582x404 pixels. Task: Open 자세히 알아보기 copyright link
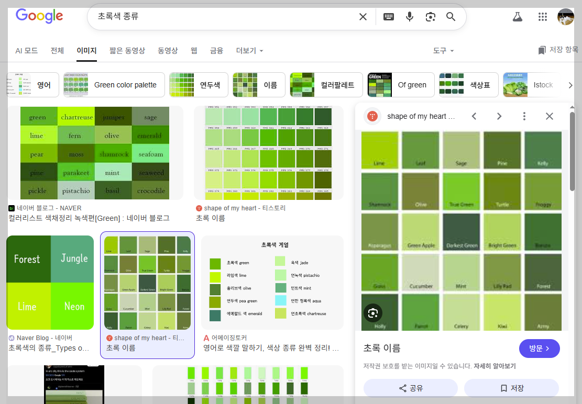point(495,366)
